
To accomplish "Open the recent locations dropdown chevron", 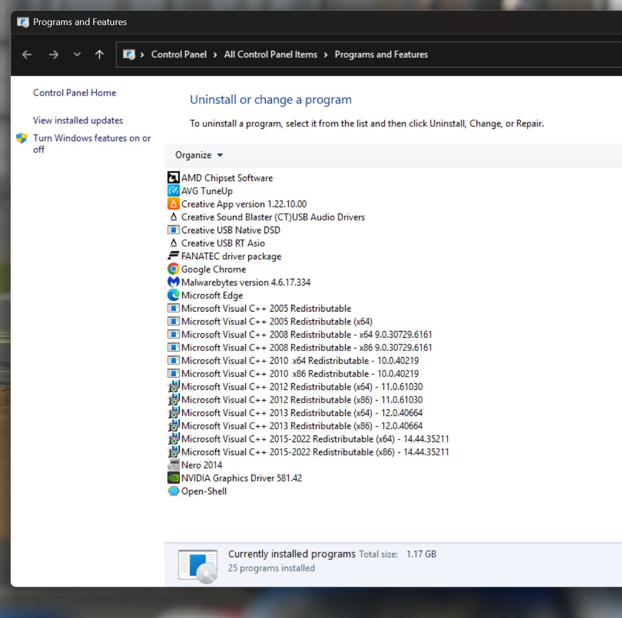I will [77, 54].
